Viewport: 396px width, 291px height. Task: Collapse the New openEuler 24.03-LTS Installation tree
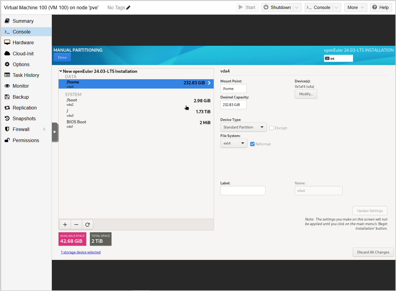tap(61, 71)
